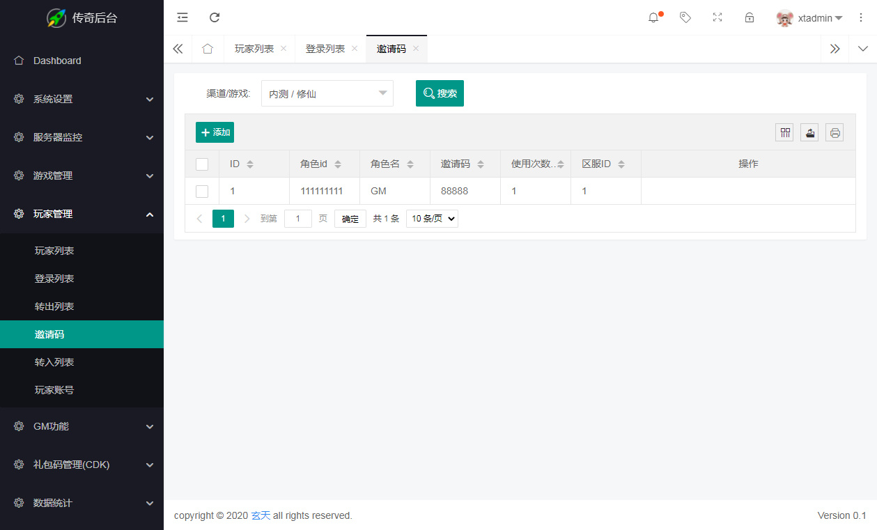Click the 搜索 search button
This screenshot has height=530, width=877.
[440, 93]
